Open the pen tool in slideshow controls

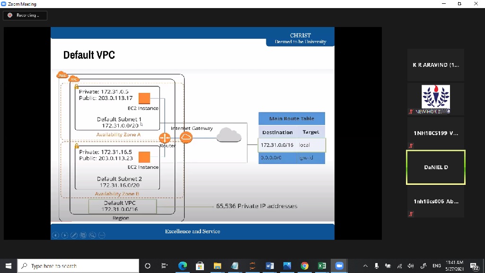(x=74, y=235)
